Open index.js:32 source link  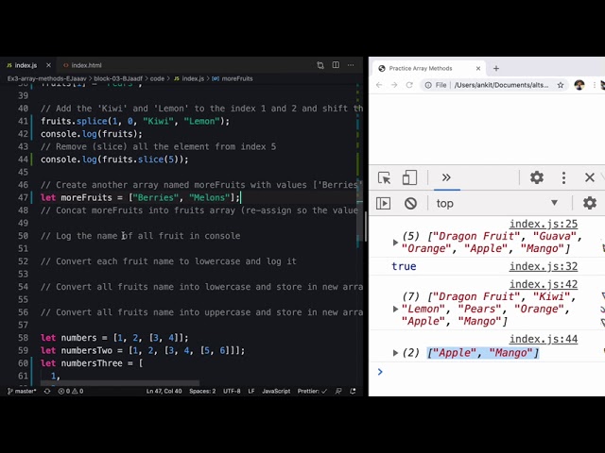click(544, 266)
